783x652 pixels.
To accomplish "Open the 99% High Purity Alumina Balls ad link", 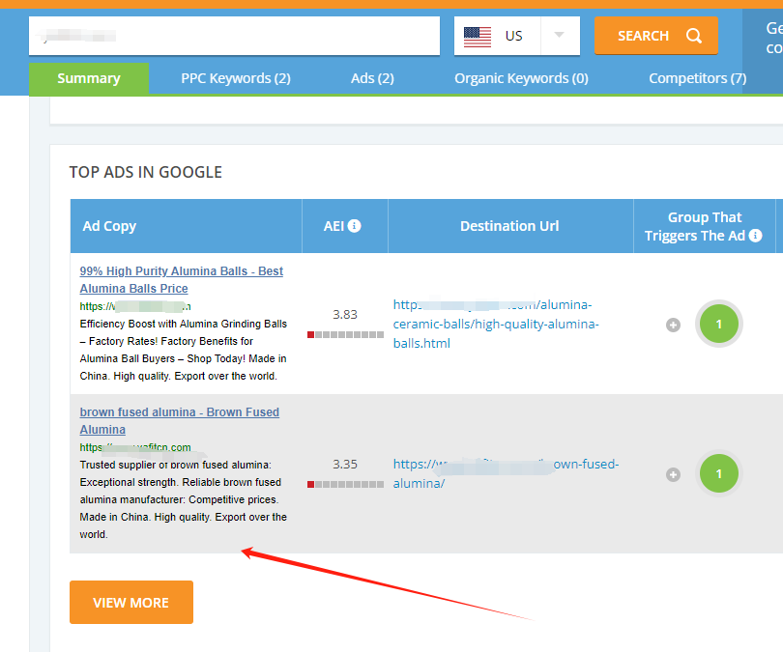I will [x=181, y=280].
